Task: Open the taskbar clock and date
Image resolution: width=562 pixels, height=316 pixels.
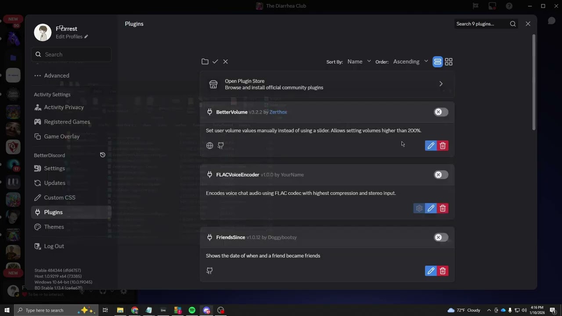Action: tap(537, 310)
